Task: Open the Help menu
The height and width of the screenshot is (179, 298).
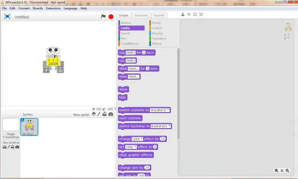Action: 83,8
